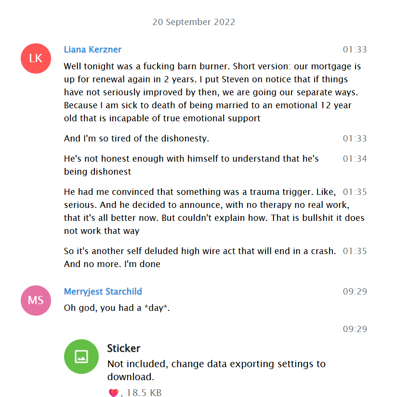Select the 'Well tonight was a fucking barn burner' message

(x=212, y=92)
